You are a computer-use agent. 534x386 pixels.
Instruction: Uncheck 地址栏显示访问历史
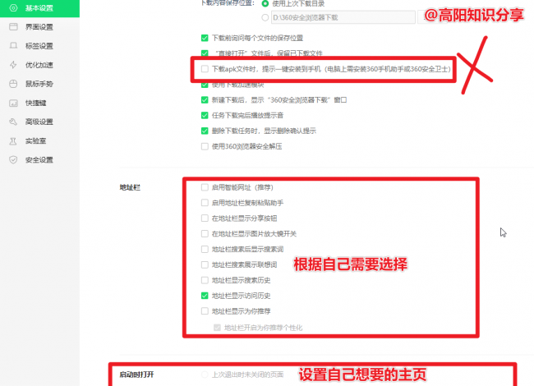pos(205,296)
